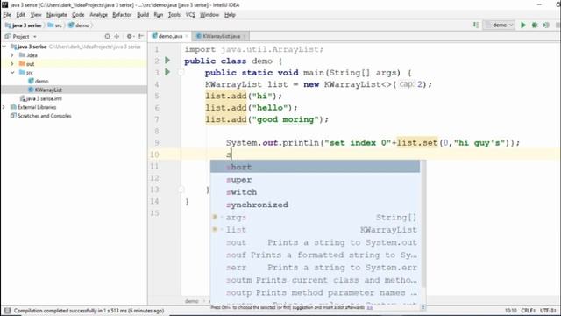Screen dimensions: 561x316
Task: Open the Help menu
Action: click(x=230, y=15)
